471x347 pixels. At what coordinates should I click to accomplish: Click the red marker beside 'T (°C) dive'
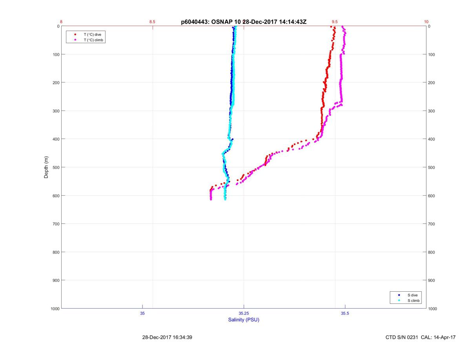click(x=75, y=35)
